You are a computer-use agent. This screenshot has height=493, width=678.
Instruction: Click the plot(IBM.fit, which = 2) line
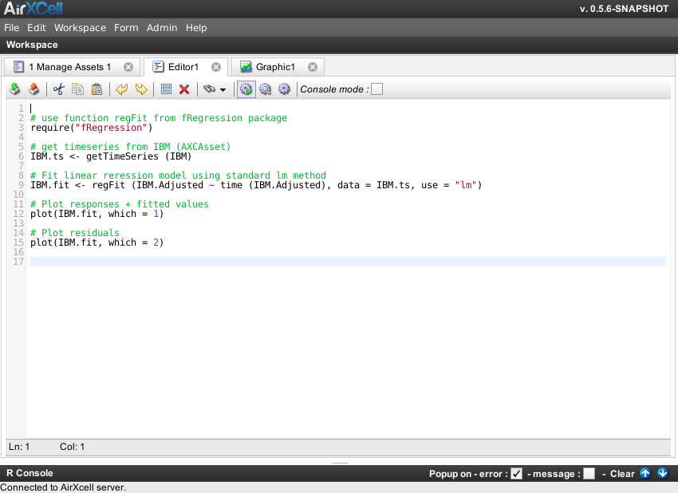(97, 243)
